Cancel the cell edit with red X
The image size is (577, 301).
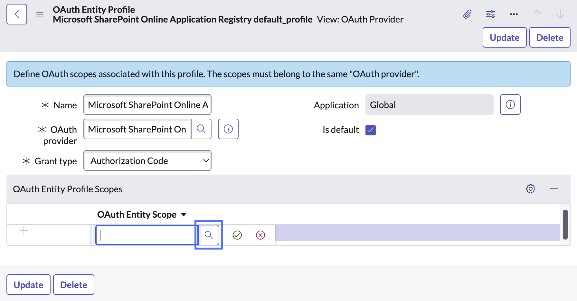tap(260, 235)
